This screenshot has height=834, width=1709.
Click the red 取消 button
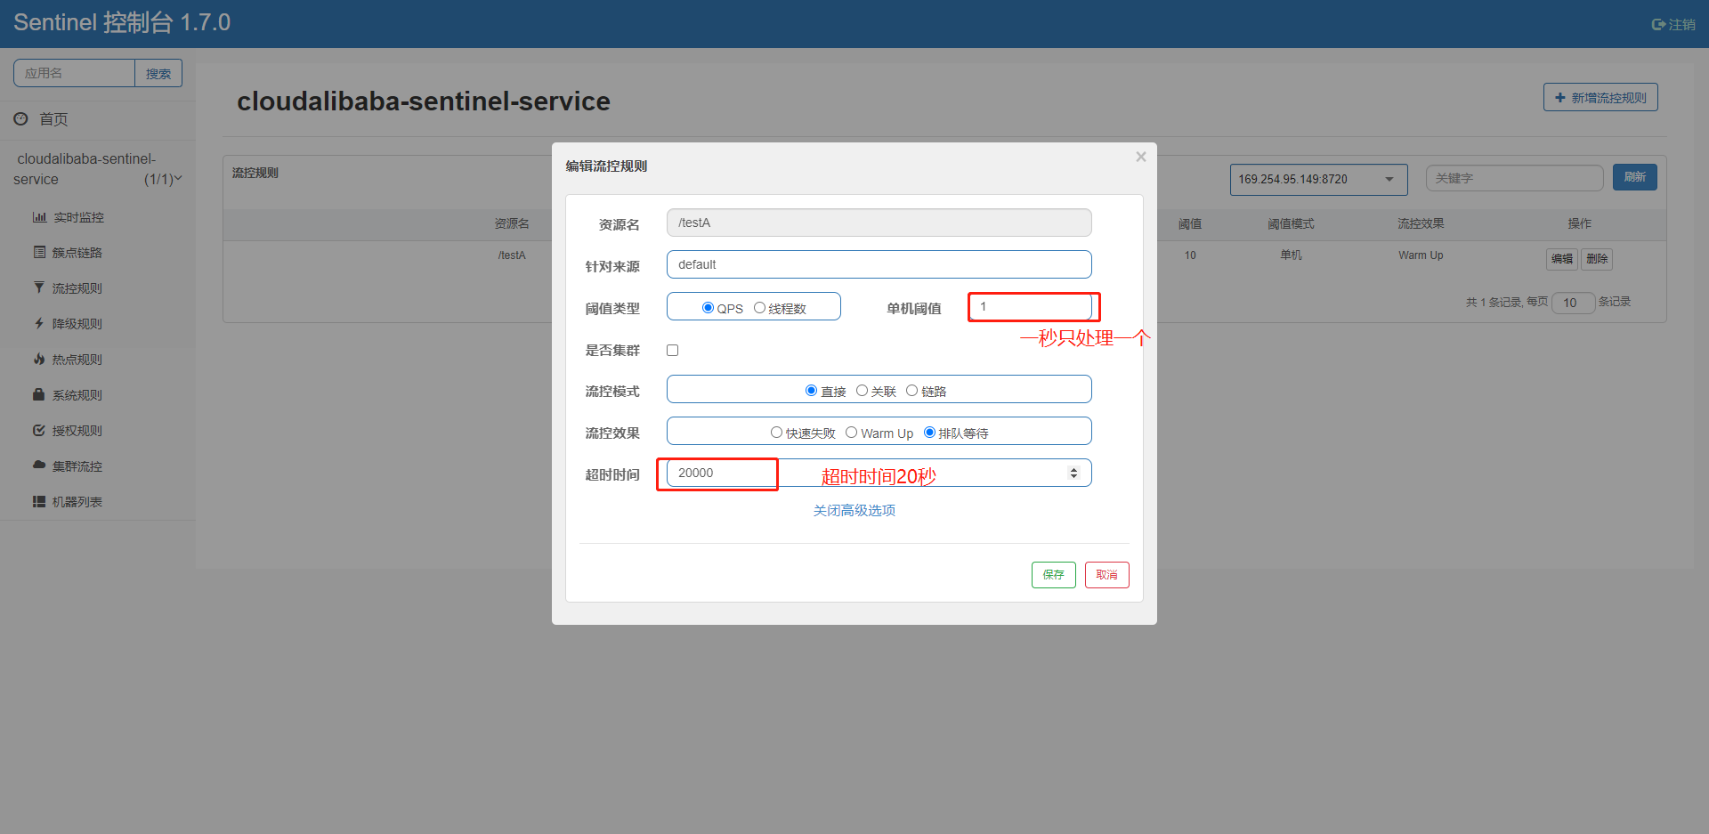point(1107,575)
